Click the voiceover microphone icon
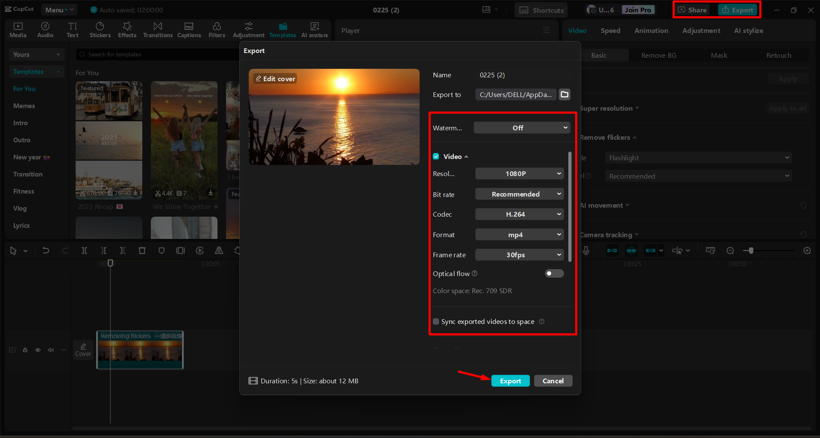Image resolution: width=820 pixels, height=438 pixels. 585,250
